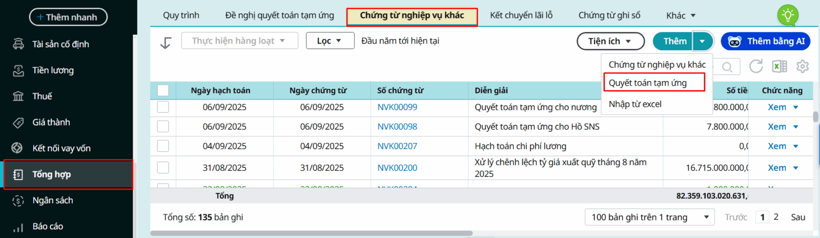Switch to Kết chuyển lãi lỗ tab
The image size is (820, 238).
point(521,15)
